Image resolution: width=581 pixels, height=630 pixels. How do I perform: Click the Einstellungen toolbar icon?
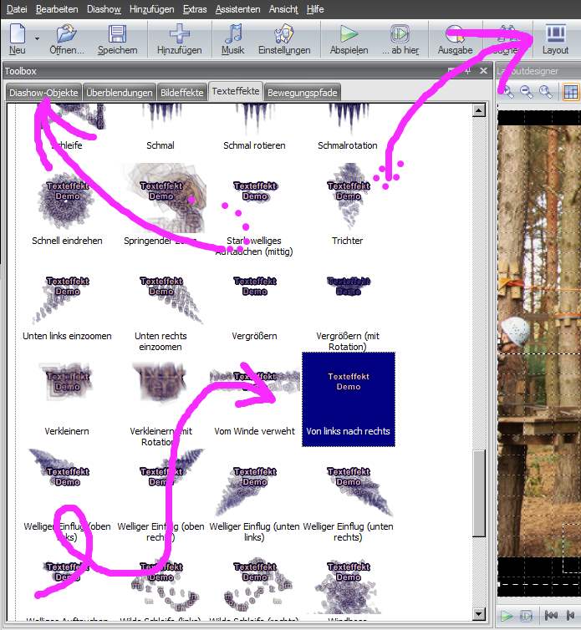click(283, 34)
